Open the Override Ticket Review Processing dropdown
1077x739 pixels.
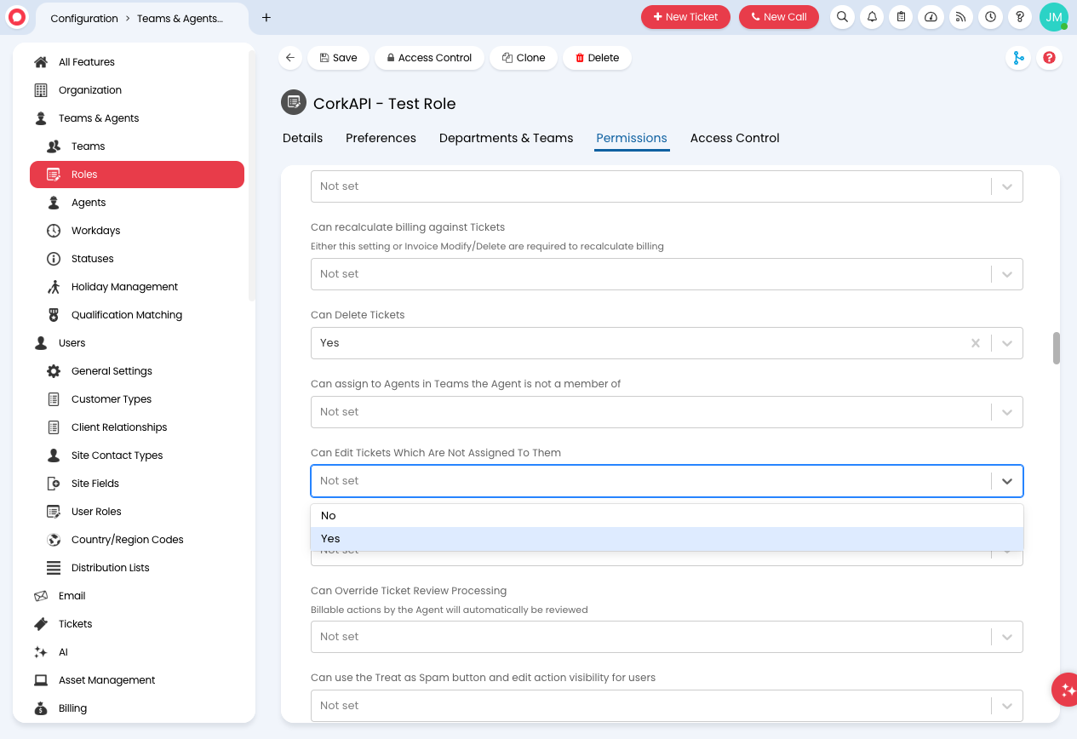[667, 637]
